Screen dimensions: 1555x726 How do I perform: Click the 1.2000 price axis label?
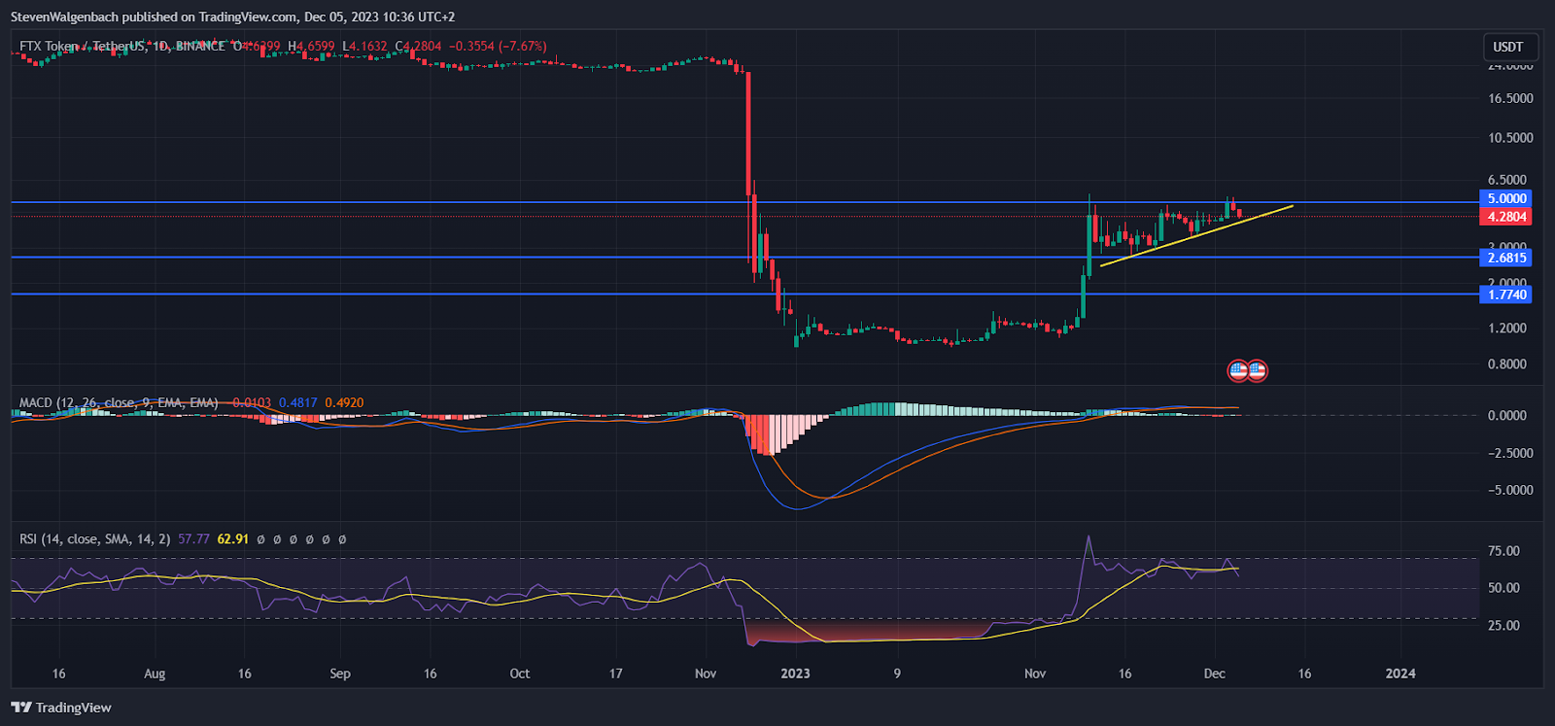pyautogui.click(x=1506, y=328)
